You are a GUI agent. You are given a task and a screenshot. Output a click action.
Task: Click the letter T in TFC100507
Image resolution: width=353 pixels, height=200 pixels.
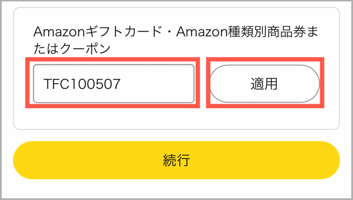pos(46,84)
